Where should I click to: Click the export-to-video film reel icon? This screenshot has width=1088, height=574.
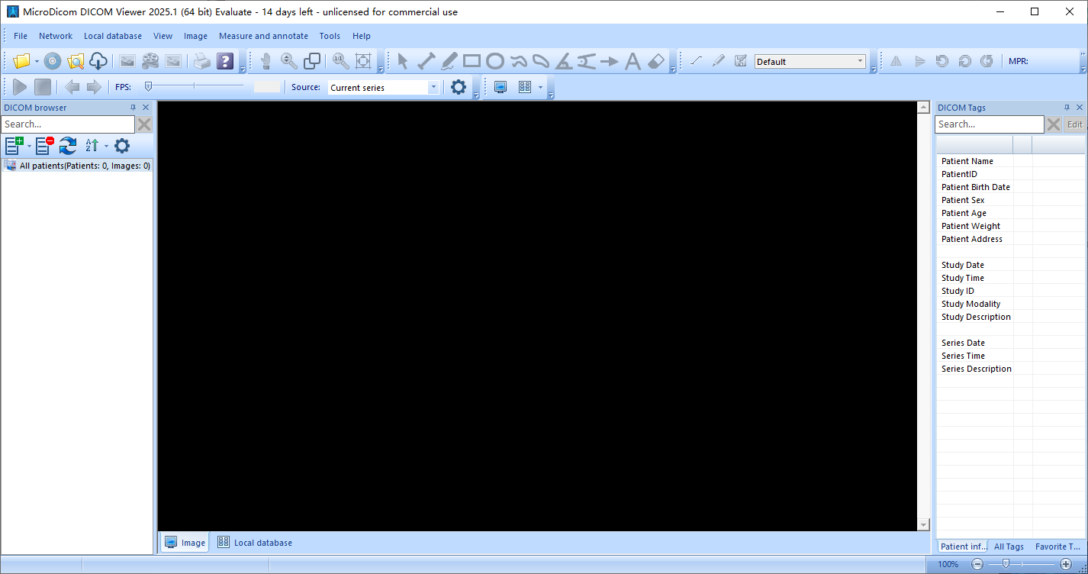click(x=150, y=62)
